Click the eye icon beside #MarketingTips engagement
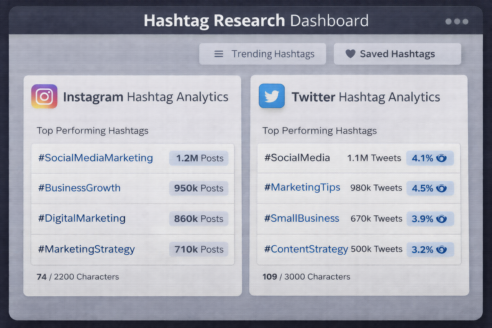492x328 pixels. 442,188
